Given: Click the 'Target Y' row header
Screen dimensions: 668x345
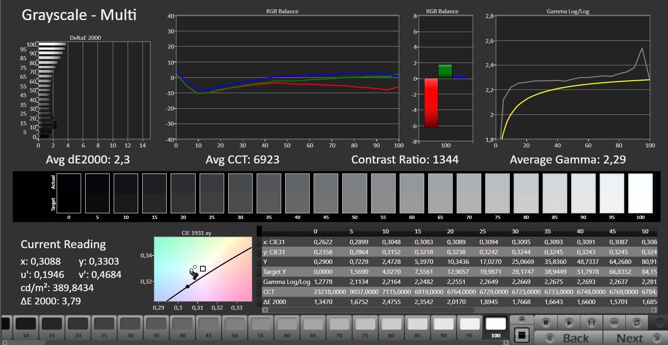Looking at the screenshot, I should point(275,272).
